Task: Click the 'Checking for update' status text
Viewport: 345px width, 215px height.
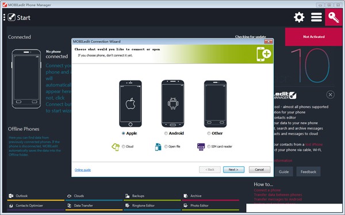Action: pyautogui.click(x=251, y=37)
